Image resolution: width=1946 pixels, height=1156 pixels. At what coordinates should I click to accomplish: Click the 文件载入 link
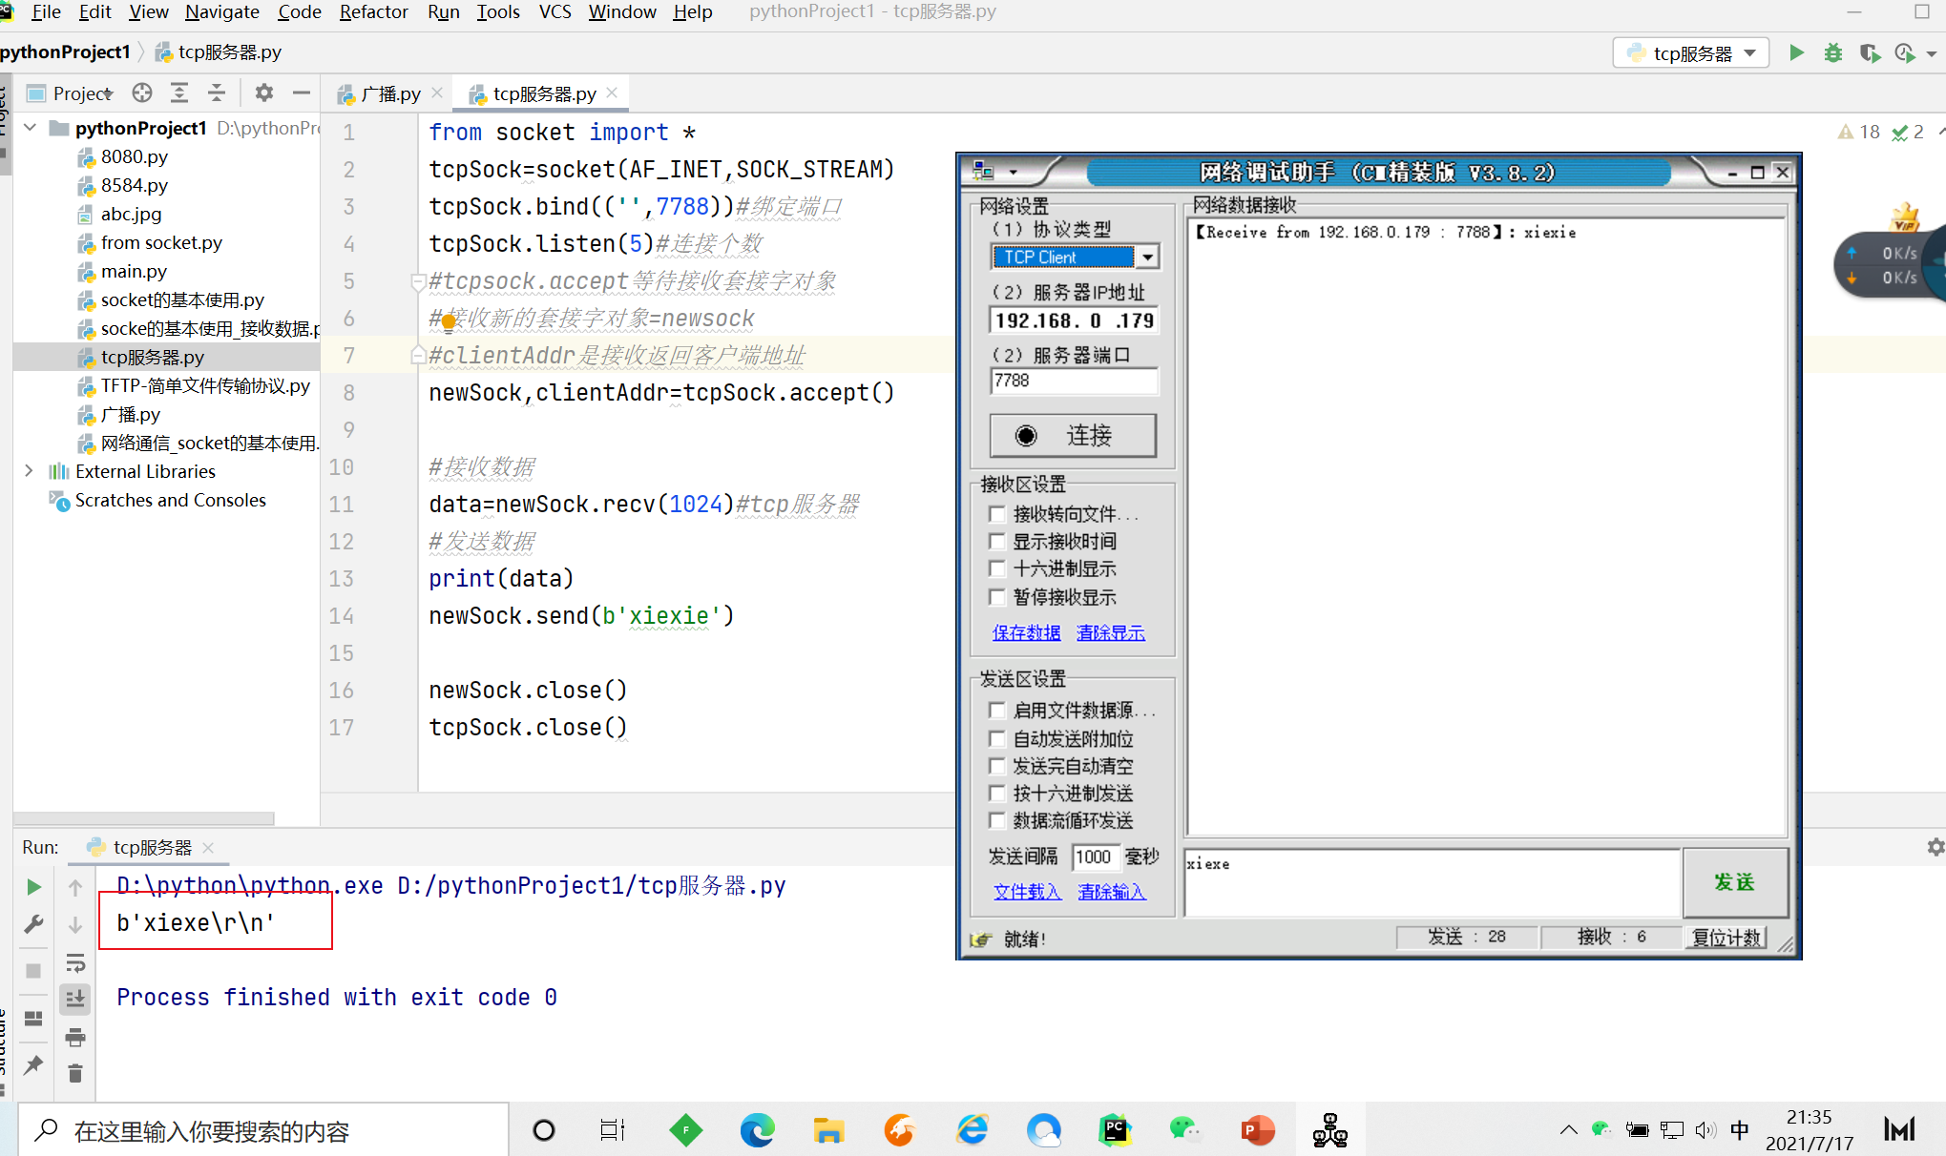(x=1027, y=892)
